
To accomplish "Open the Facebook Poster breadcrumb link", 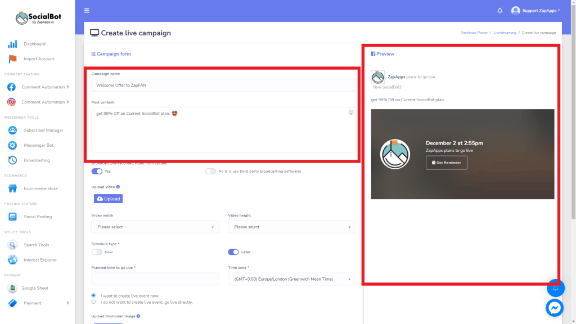I will tap(474, 33).
